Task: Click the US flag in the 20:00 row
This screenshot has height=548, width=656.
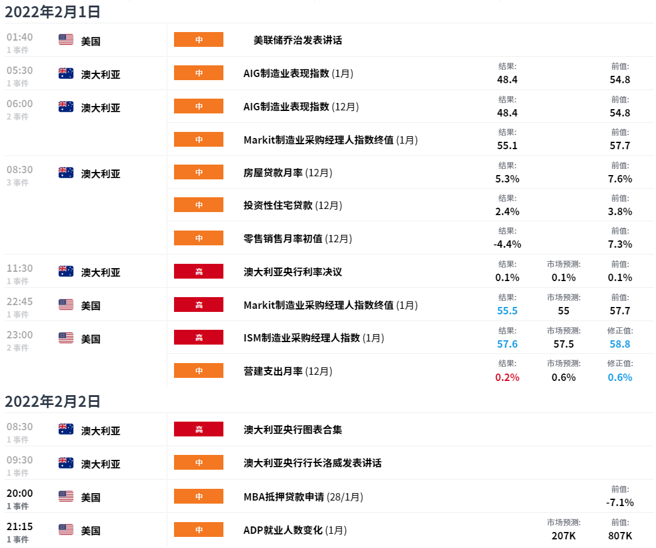Action: [x=65, y=496]
